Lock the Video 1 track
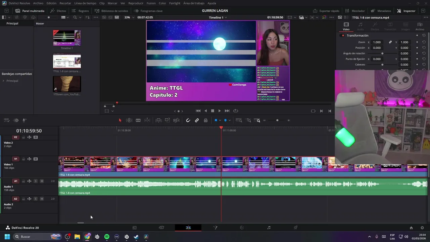 click(24, 159)
